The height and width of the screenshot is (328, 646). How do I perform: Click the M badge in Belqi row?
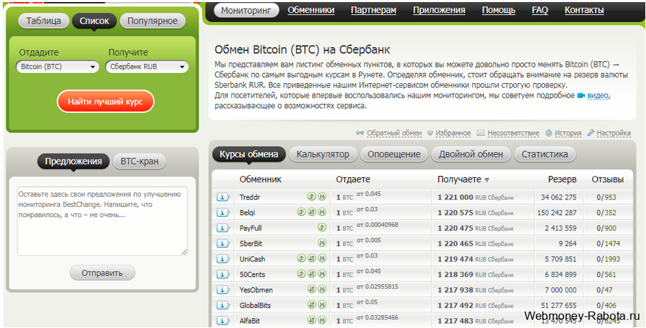[322, 212]
